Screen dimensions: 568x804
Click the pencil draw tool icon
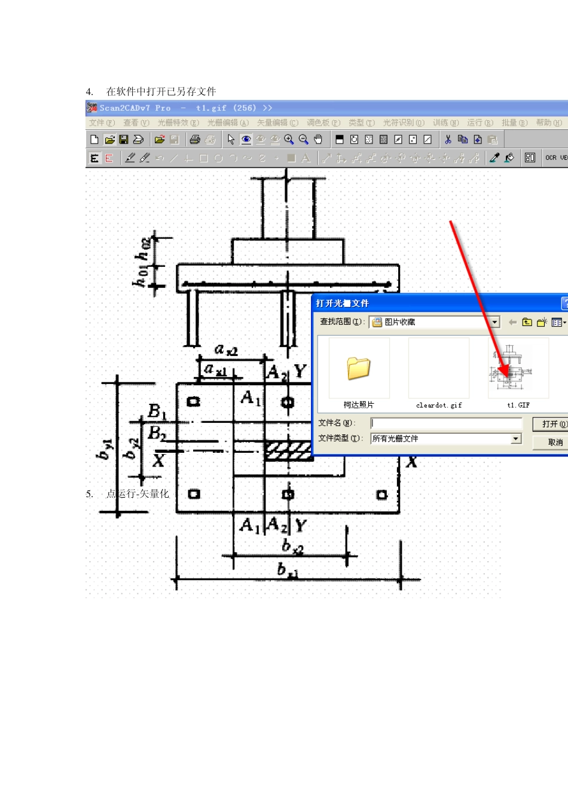tap(130, 158)
